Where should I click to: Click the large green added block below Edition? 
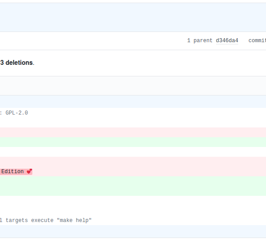point(133,186)
